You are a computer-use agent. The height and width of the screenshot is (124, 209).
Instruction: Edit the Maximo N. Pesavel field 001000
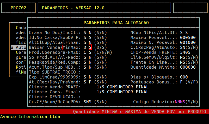click(x=188, y=43)
